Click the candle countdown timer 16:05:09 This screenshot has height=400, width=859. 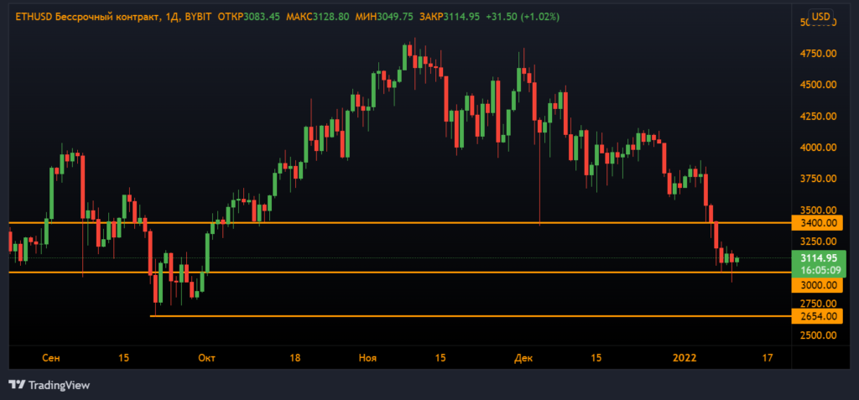point(819,271)
